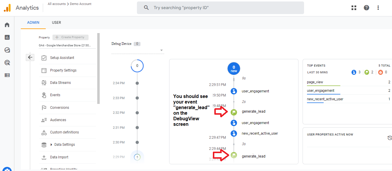The height and width of the screenshot is (171, 392).
Task: Click the back arrow in Property column
Action: (30, 57)
